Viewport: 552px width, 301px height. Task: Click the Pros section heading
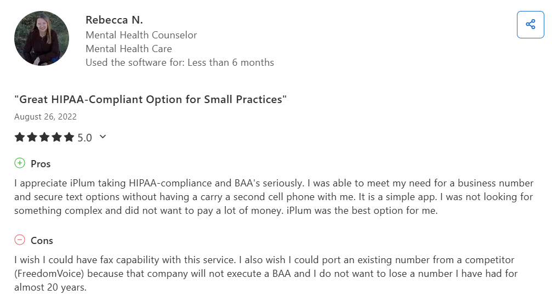point(41,164)
